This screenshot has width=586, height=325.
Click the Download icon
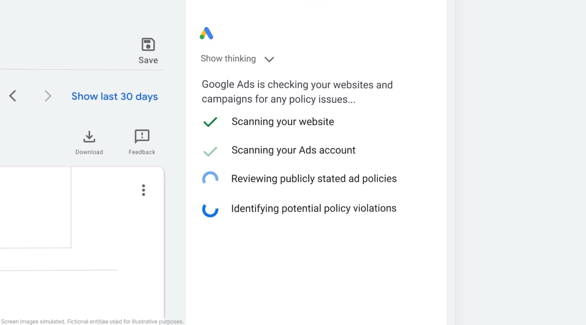89,137
